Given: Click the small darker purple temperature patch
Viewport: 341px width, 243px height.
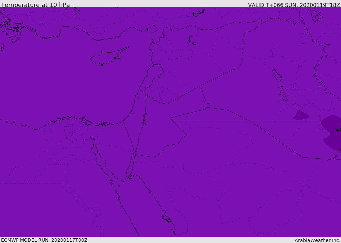Looking at the screenshot, I should pos(301,115).
